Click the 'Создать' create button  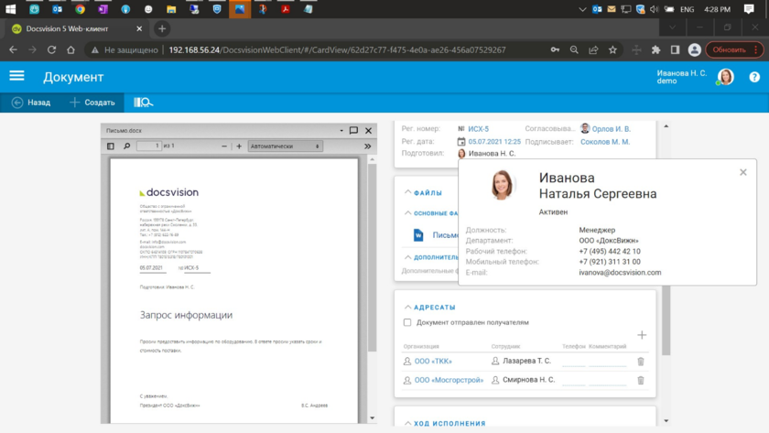tap(92, 103)
